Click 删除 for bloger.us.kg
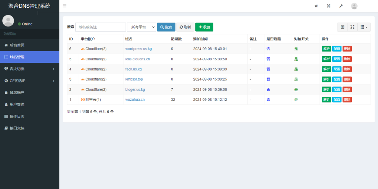 (x=347, y=90)
